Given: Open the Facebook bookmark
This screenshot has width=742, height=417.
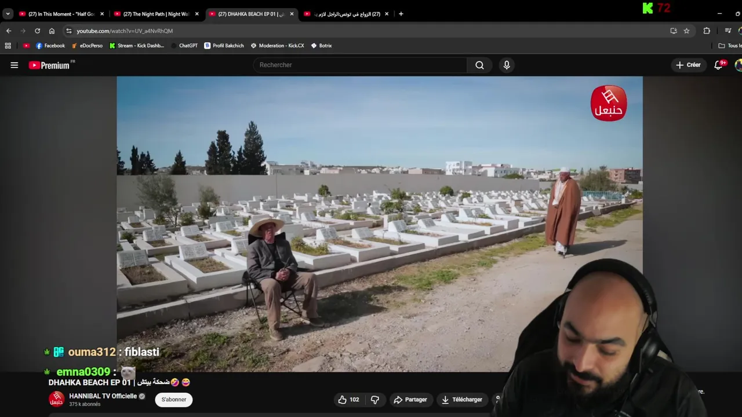Looking at the screenshot, I should click(x=50, y=46).
